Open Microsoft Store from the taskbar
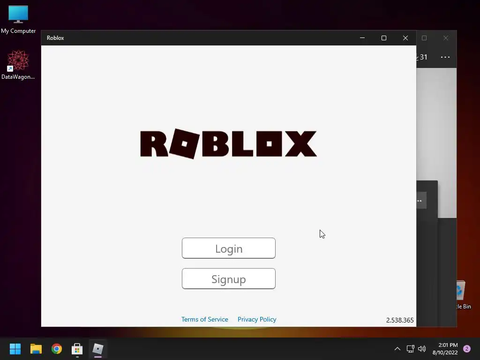The image size is (480, 360). coord(77,349)
